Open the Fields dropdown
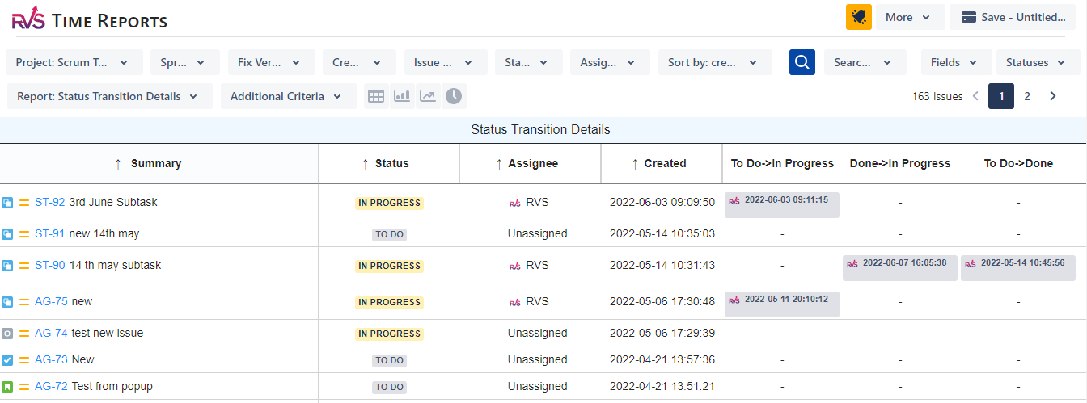 click(x=955, y=62)
